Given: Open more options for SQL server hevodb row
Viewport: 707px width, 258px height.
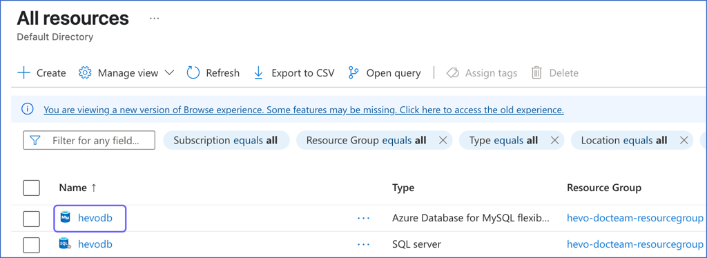Looking at the screenshot, I should click(363, 244).
